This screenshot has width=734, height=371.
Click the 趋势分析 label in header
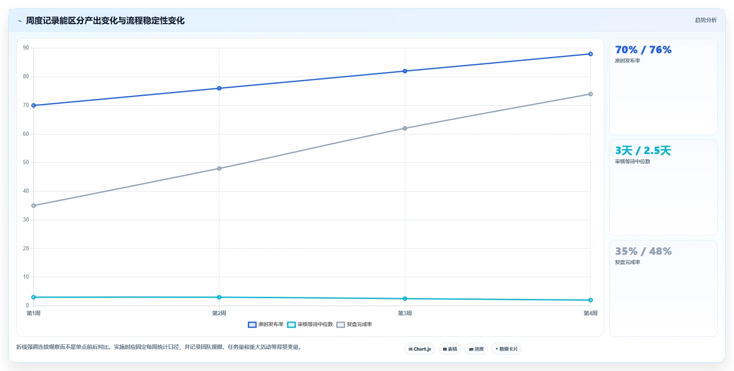(x=706, y=20)
